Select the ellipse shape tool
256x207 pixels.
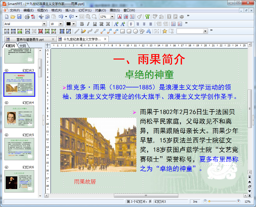point(136,31)
